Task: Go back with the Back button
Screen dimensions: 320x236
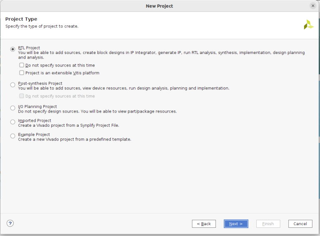Action: [204, 224]
